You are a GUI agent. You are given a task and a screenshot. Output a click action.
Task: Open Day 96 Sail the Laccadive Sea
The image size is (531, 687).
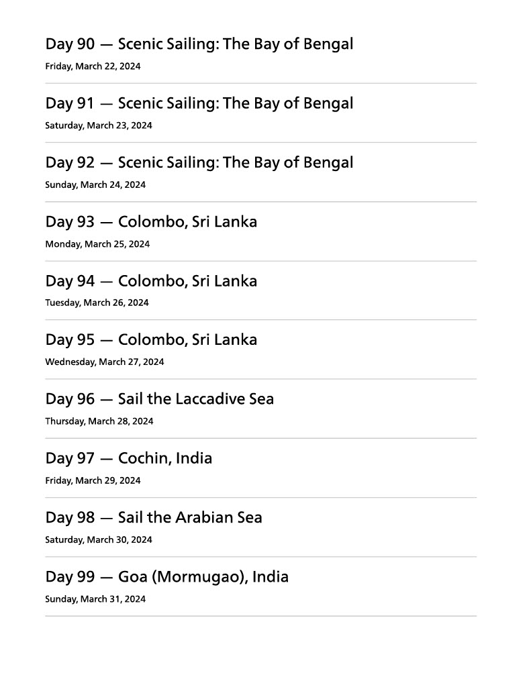(159, 399)
